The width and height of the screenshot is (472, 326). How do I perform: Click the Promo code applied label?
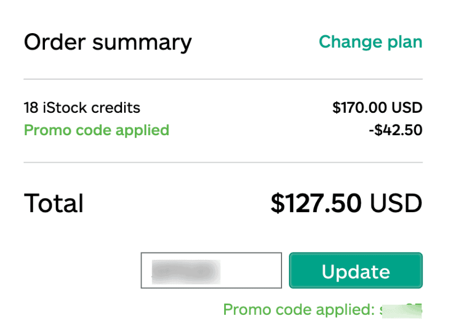click(96, 130)
